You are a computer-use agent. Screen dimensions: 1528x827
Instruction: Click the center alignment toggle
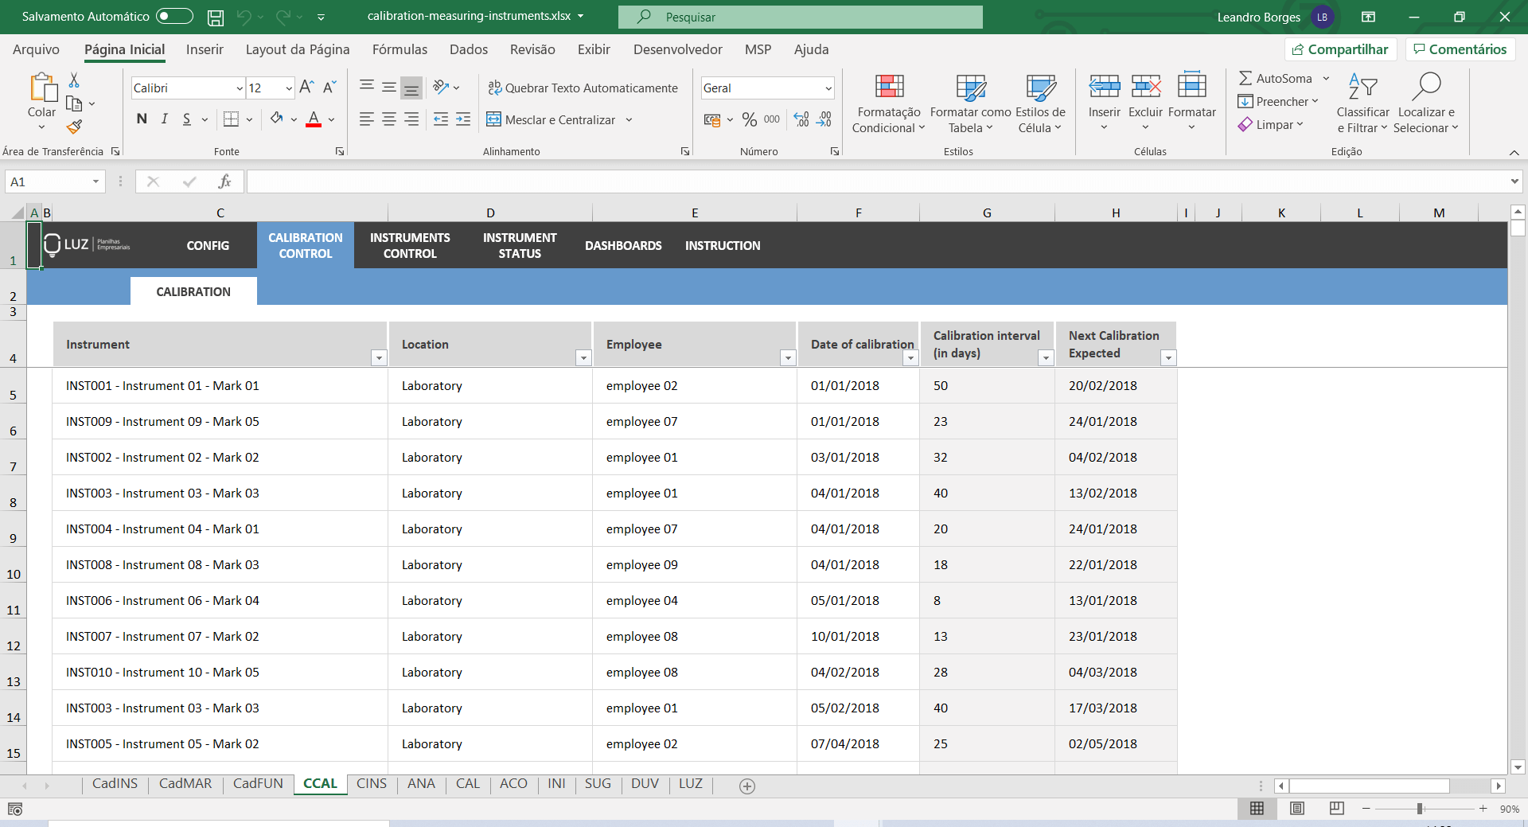(x=388, y=119)
